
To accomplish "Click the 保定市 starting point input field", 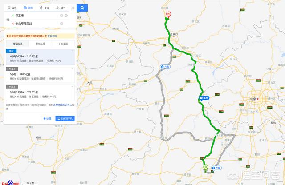I will [36, 16].
